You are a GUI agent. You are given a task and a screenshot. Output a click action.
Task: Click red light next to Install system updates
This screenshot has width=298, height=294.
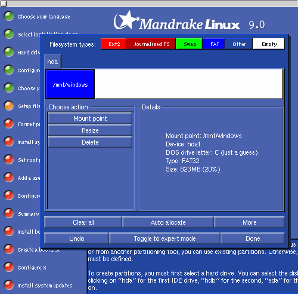tap(9, 285)
